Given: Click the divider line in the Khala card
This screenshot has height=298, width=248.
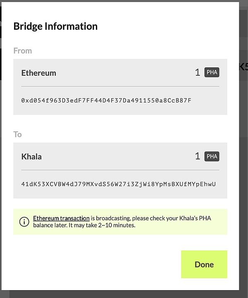Looking at the screenshot, I should click(120, 170).
